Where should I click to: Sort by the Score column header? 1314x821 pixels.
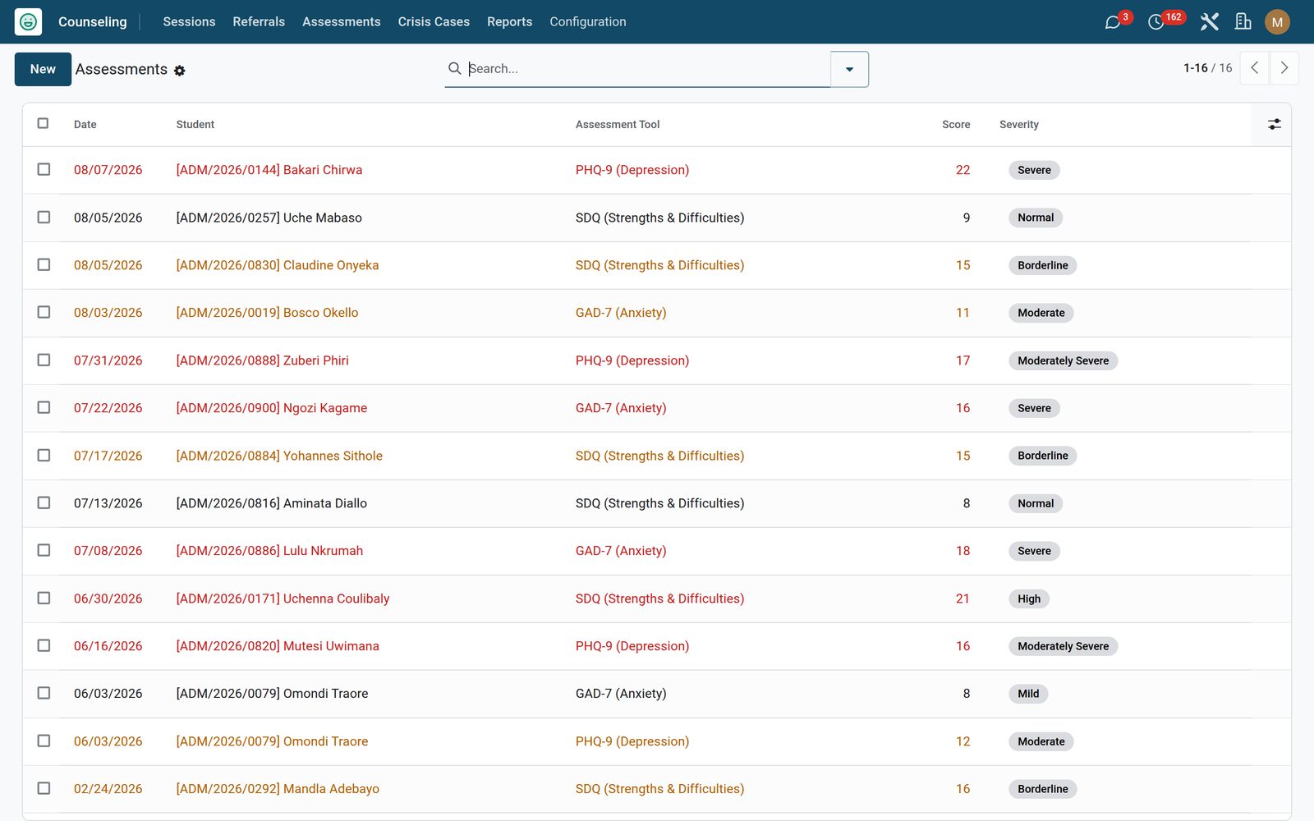pos(956,125)
